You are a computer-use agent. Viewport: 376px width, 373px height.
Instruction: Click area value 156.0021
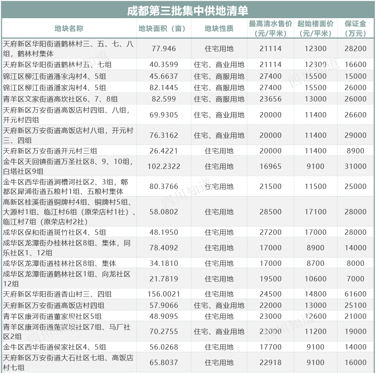pyautogui.click(x=164, y=294)
